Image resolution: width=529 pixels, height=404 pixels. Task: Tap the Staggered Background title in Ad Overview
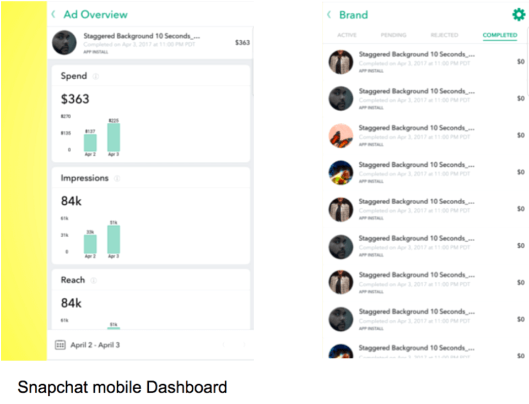[x=142, y=36]
